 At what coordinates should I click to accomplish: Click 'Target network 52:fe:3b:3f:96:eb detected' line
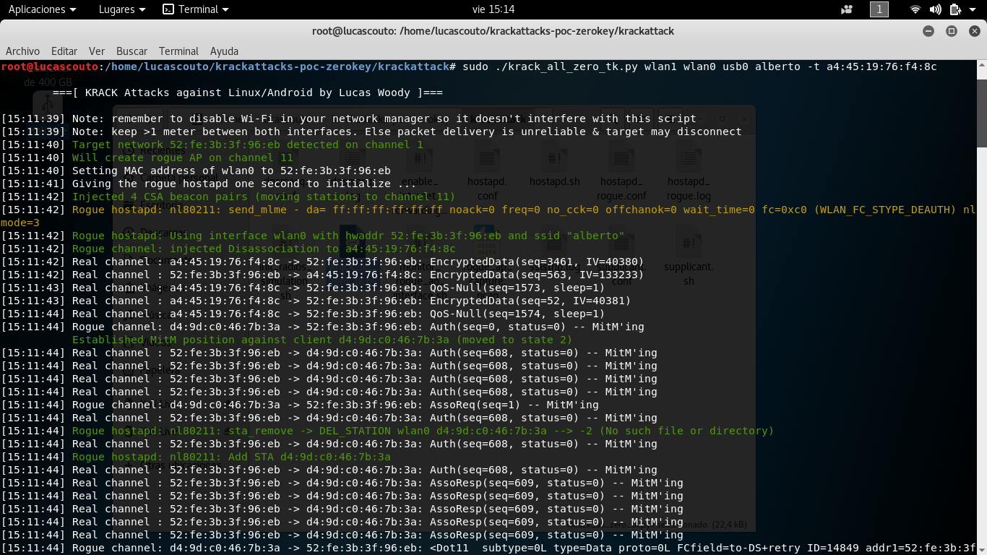click(x=212, y=145)
